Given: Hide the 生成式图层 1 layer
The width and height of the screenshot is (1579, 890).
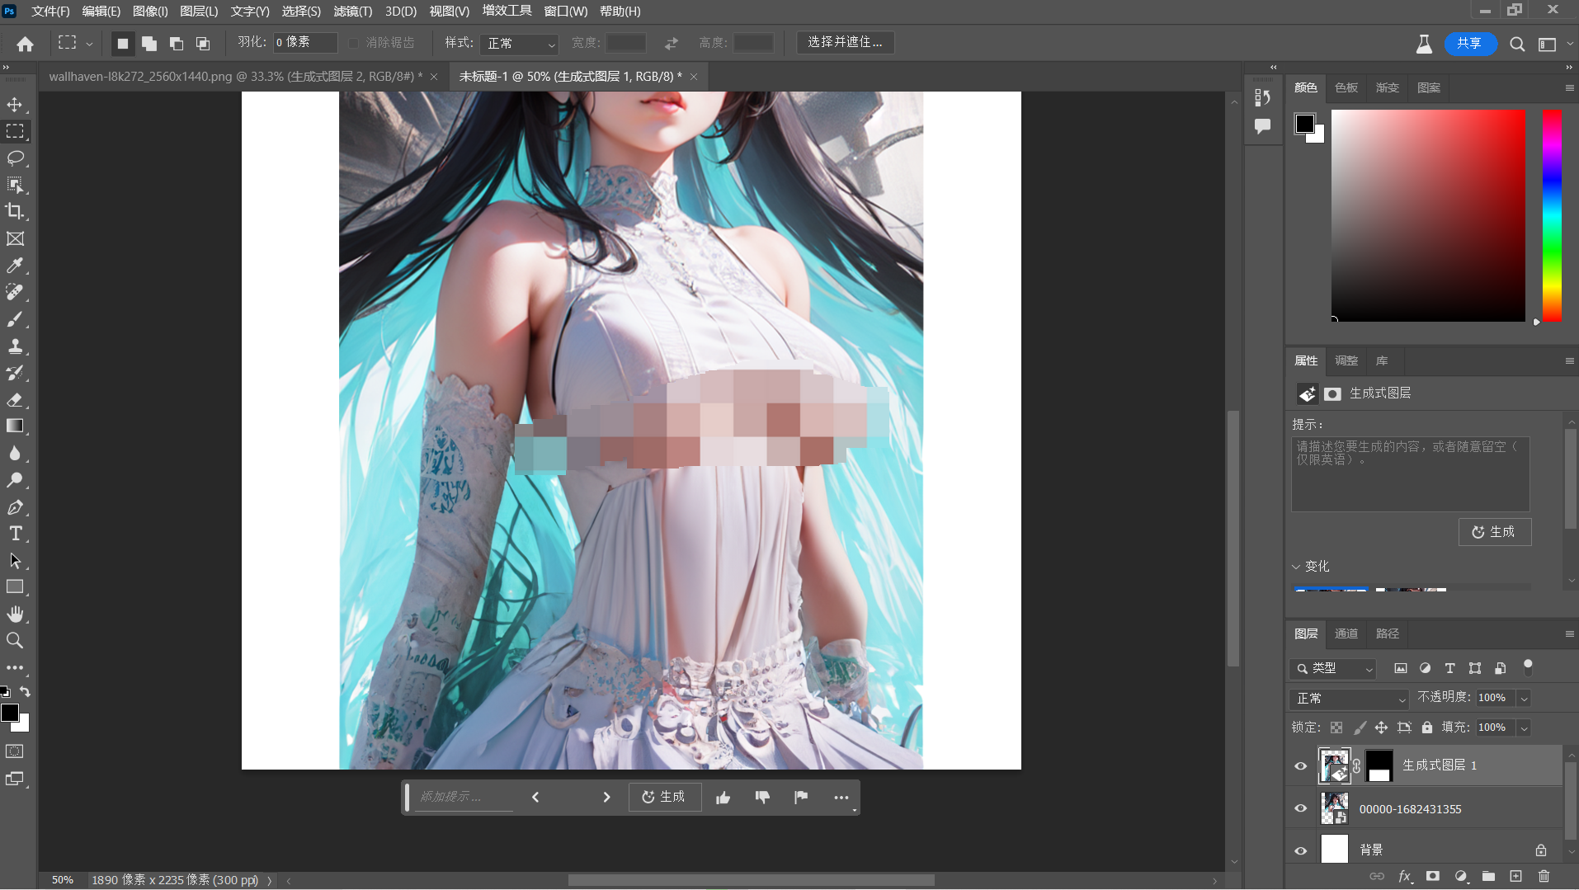Looking at the screenshot, I should (1301, 766).
